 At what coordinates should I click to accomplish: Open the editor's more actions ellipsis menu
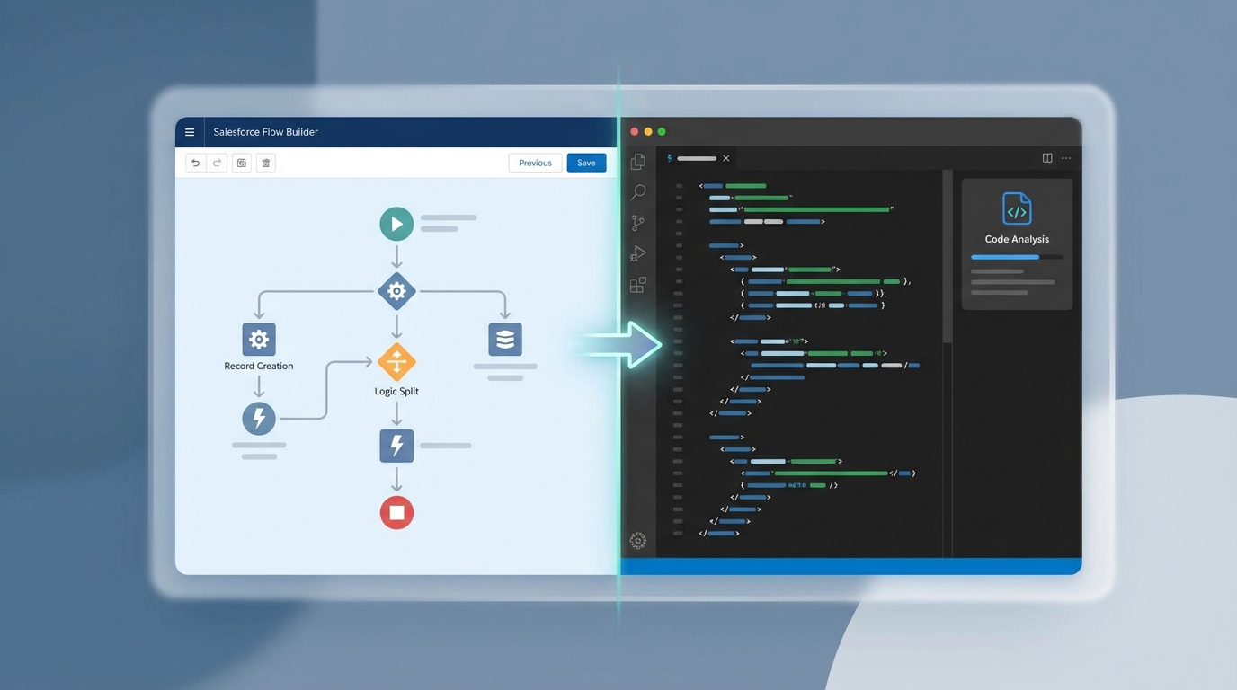pos(1066,157)
